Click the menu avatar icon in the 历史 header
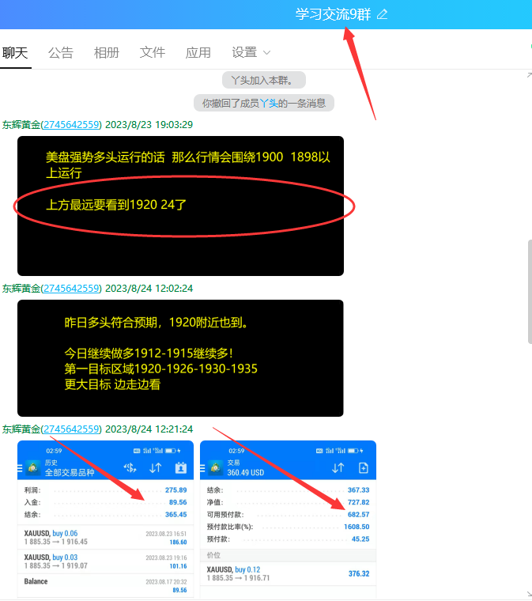This screenshot has height=601, width=532. tap(33, 467)
